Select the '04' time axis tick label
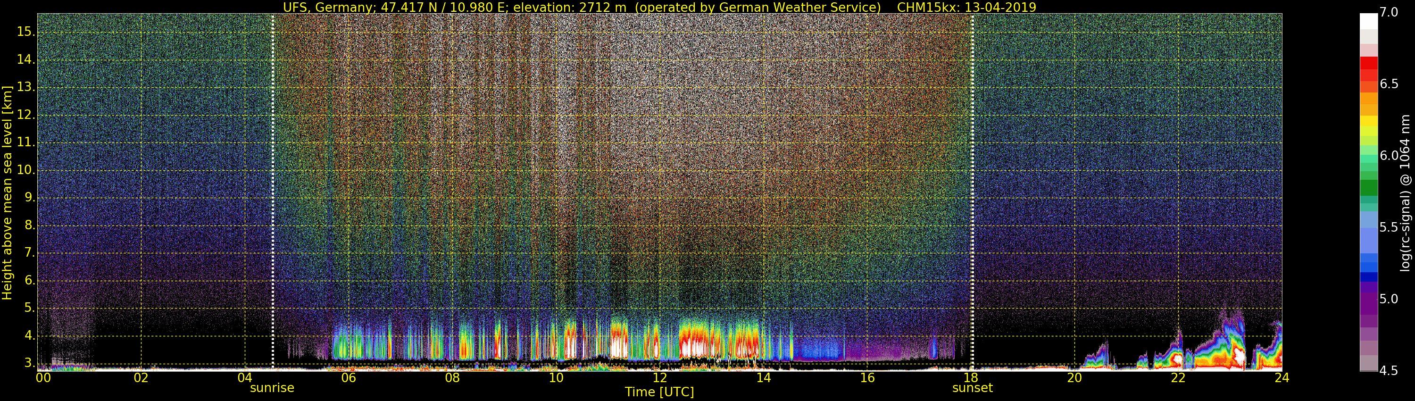The image size is (1415, 401). (245, 377)
